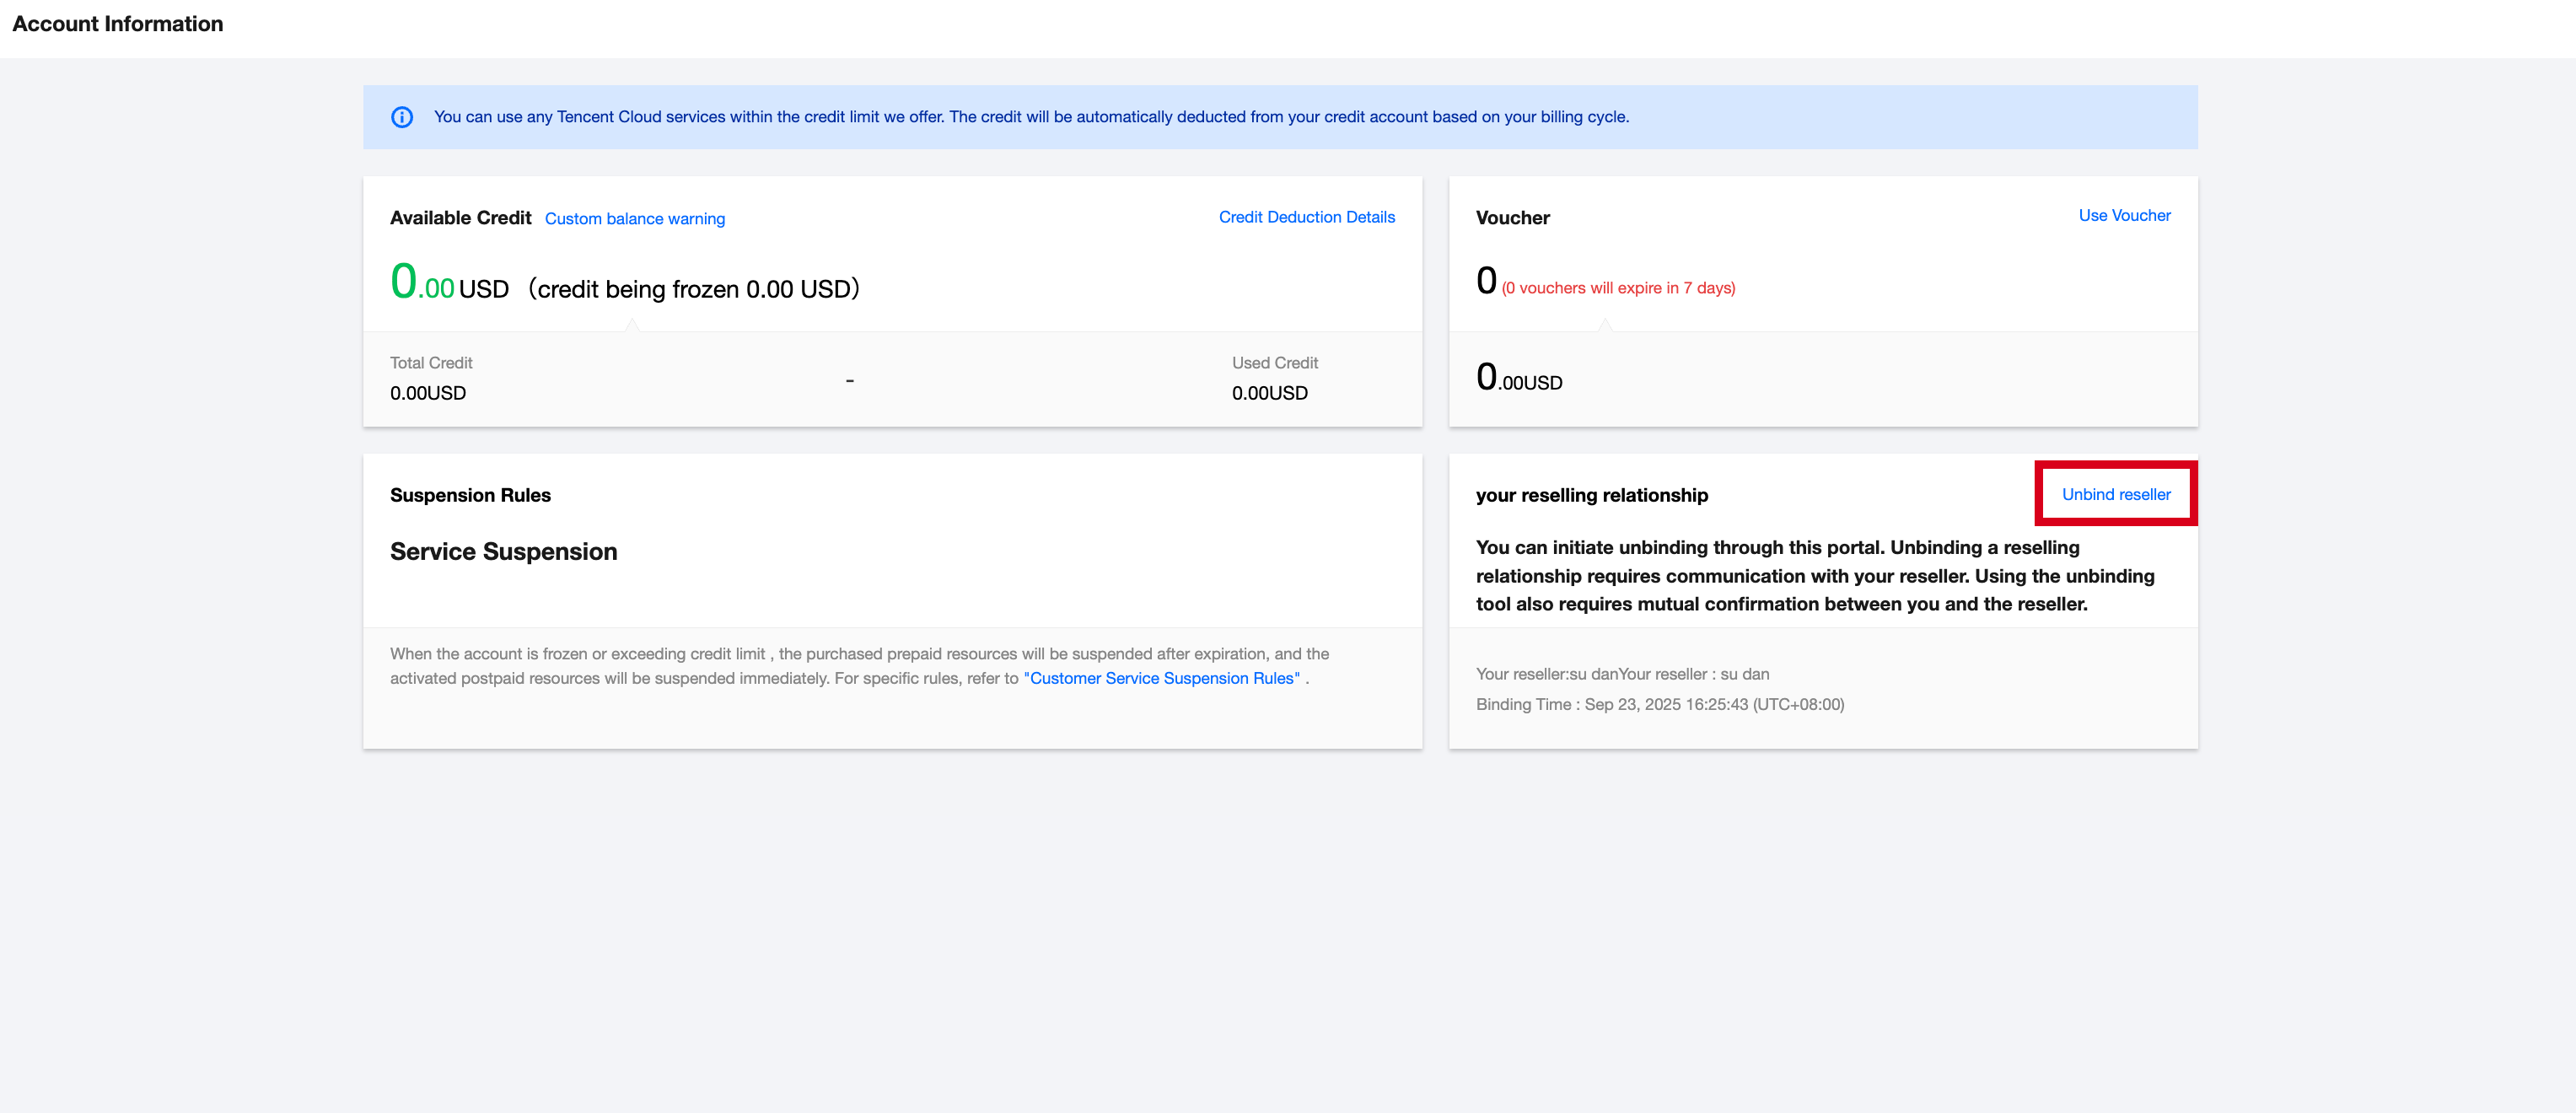Open the Custom balance warning link
This screenshot has height=1113, width=2576.
click(x=634, y=219)
